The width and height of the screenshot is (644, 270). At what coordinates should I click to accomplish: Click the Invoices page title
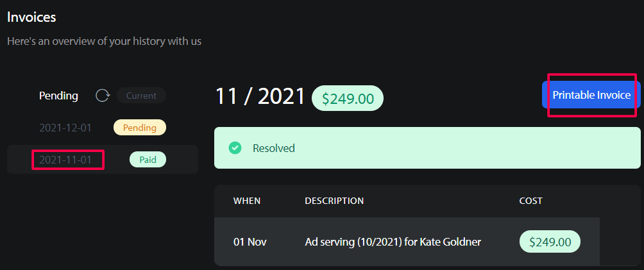[x=31, y=17]
